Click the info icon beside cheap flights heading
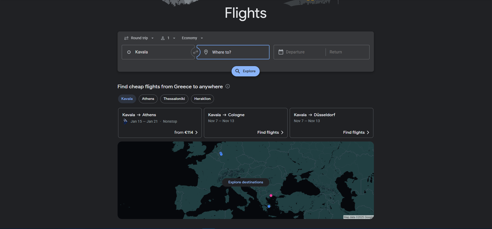This screenshot has height=229, width=492. 228,86
